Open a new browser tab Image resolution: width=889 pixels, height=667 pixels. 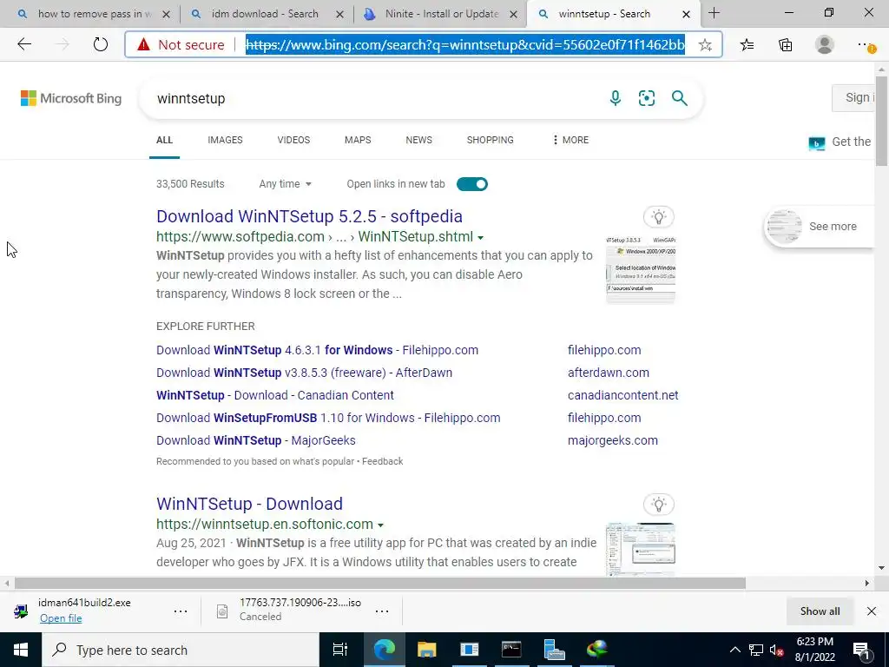tap(714, 13)
